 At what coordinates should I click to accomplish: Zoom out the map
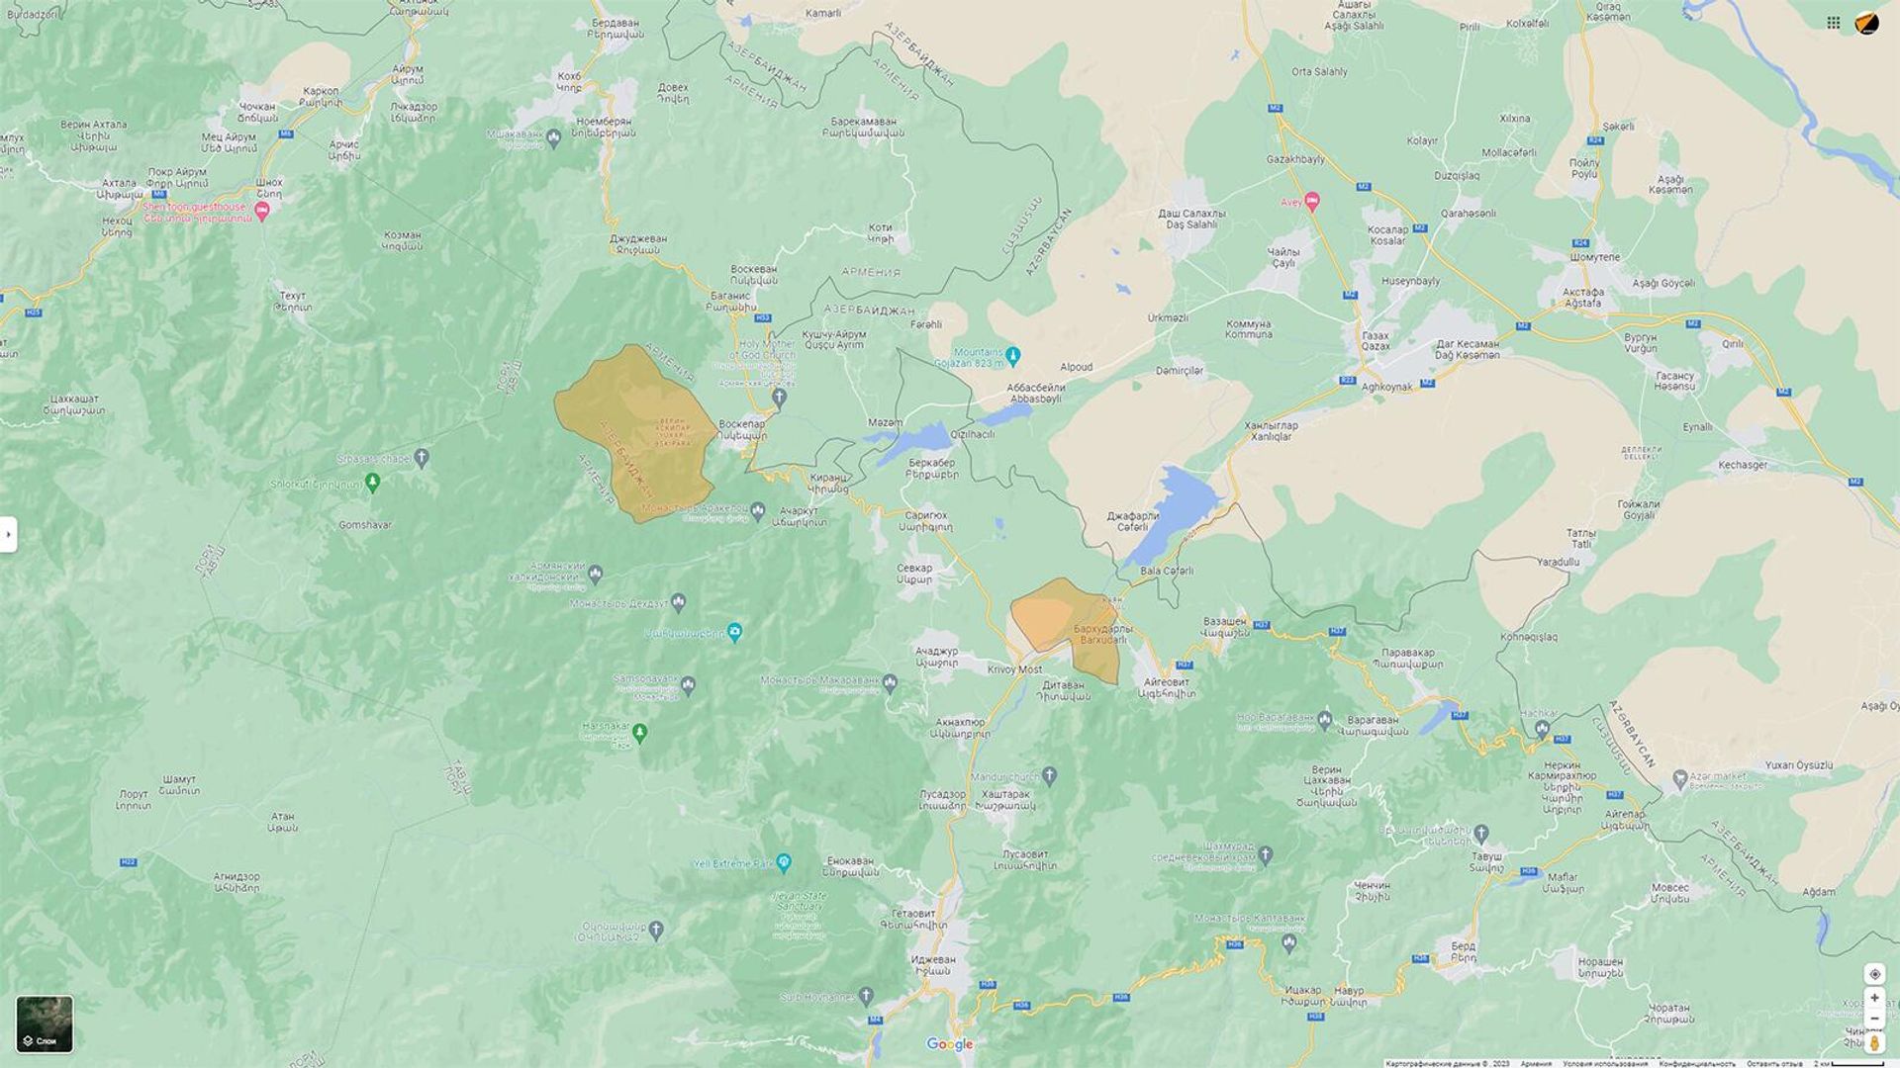(x=1874, y=1019)
